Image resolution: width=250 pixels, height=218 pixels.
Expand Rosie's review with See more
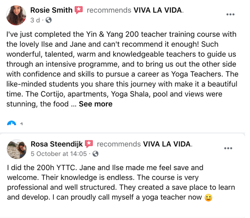96,104
